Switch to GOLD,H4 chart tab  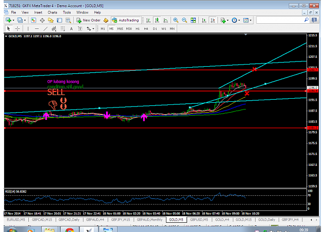222,220
